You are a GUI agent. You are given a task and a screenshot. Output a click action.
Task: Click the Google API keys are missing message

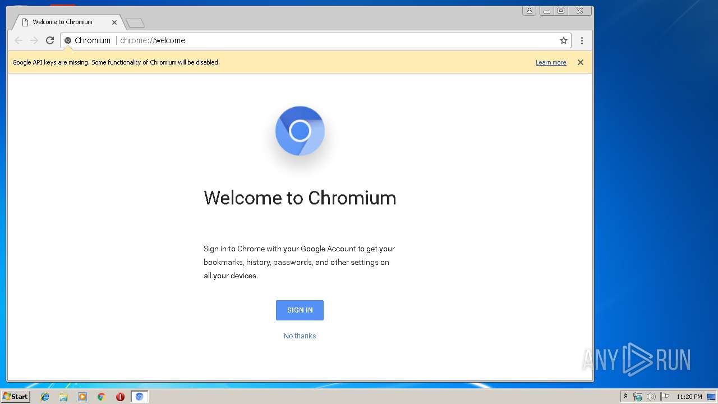(116, 62)
